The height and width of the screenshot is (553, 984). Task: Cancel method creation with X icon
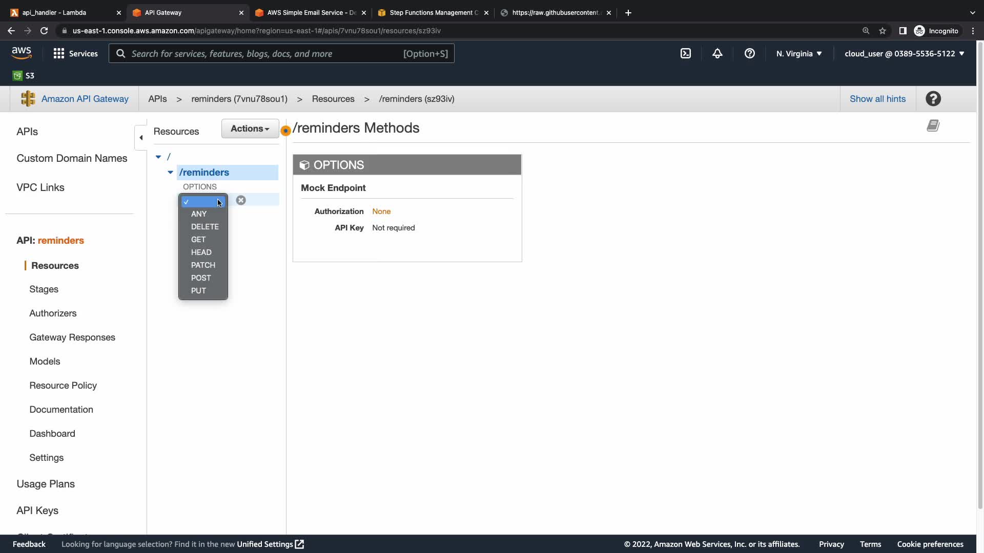[241, 200]
